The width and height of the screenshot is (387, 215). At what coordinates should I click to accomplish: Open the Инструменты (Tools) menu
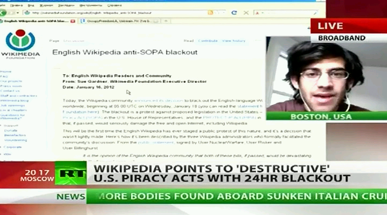coord(91,5)
